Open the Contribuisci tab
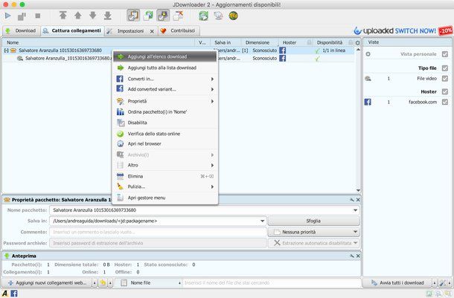 tap(179, 30)
